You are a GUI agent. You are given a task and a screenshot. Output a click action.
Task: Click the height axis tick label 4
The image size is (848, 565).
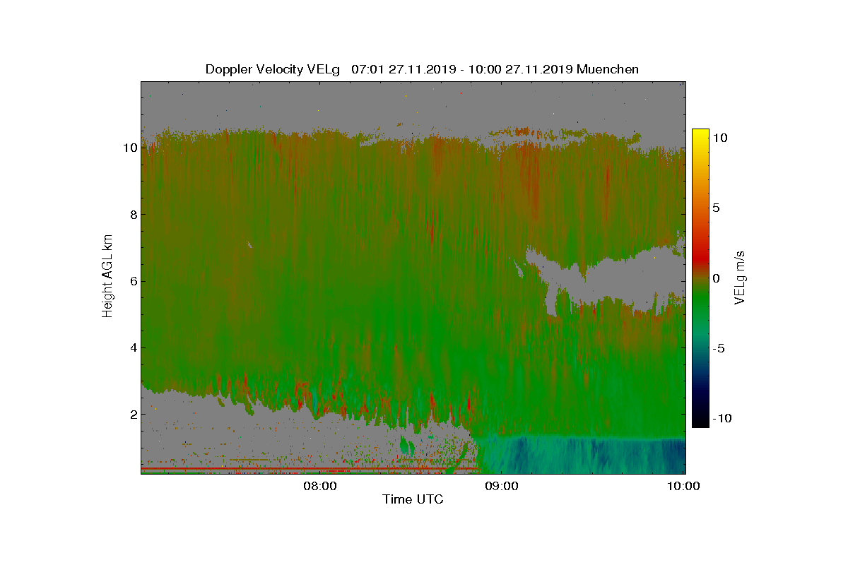[x=132, y=347]
